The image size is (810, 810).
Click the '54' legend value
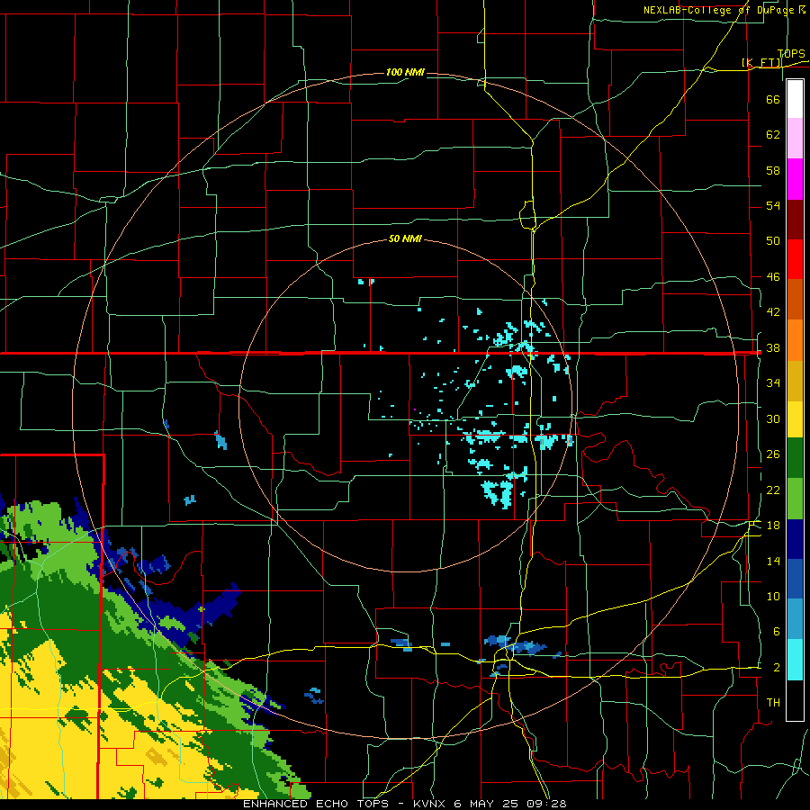(x=773, y=205)
